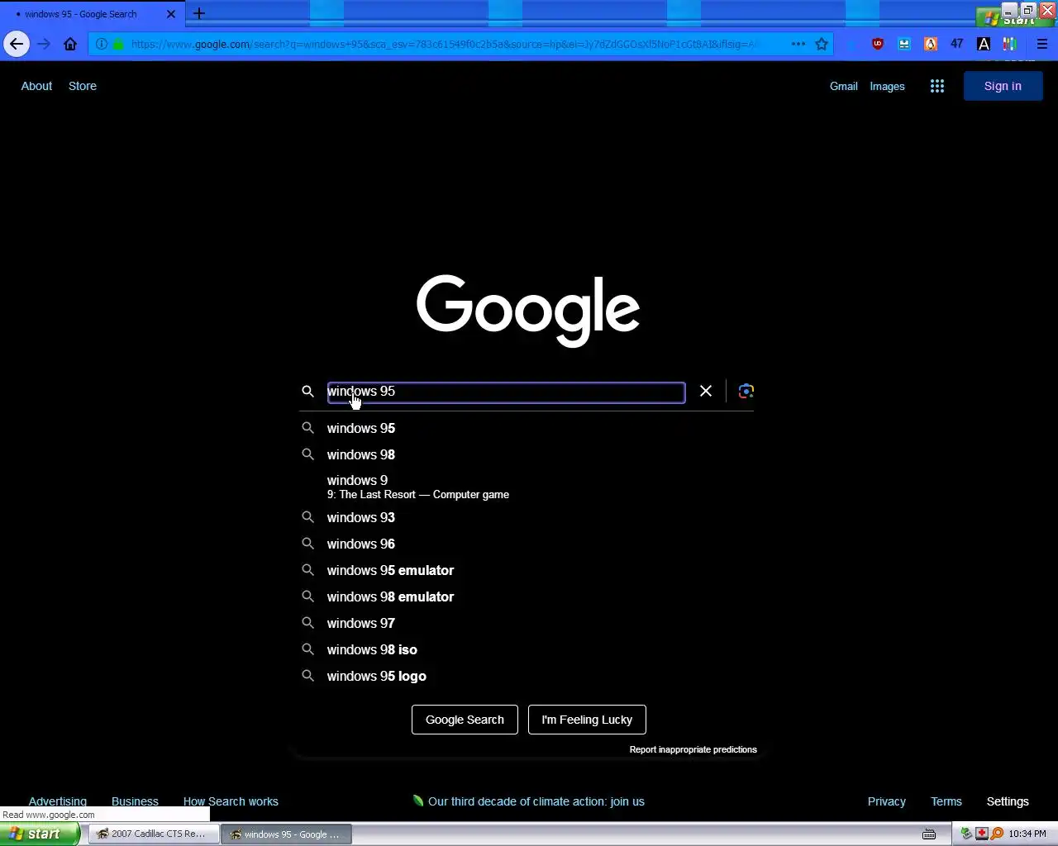The image size is (1058, 846).
Task: Open the Terms footer link
Action: pyautogui.click(x=946, y=801)
